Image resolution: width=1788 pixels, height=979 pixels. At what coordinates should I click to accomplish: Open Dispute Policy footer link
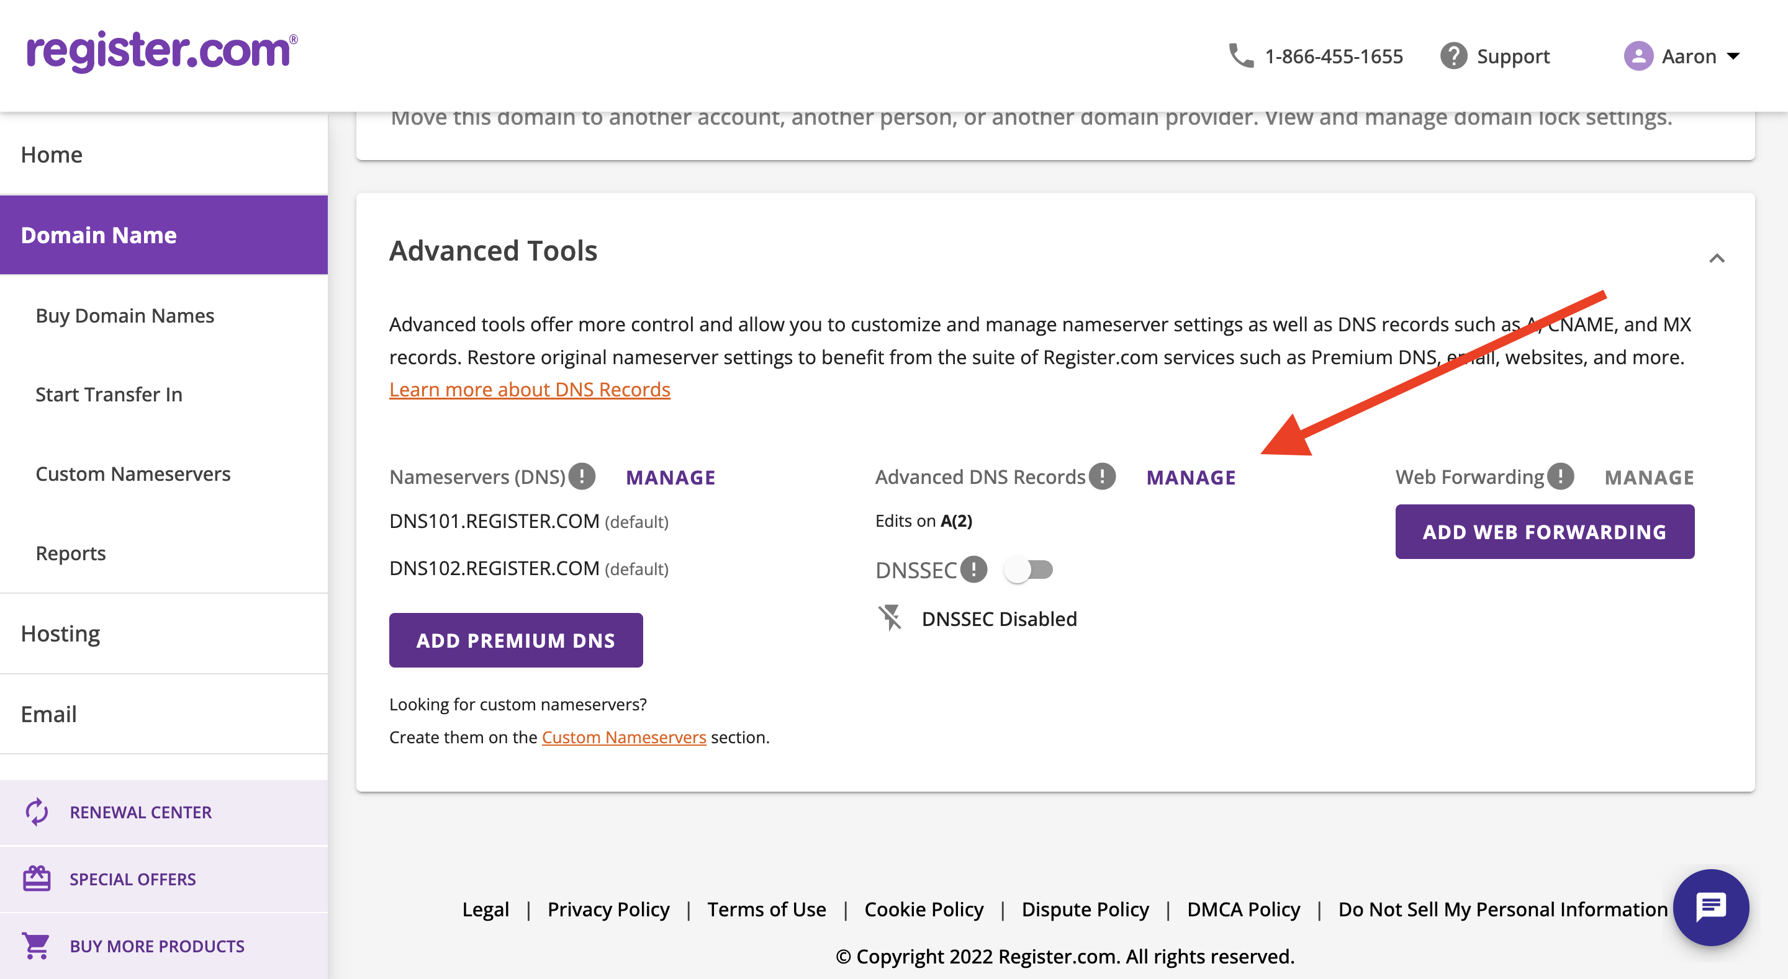pyautogui.click(x=1086, y=909)
